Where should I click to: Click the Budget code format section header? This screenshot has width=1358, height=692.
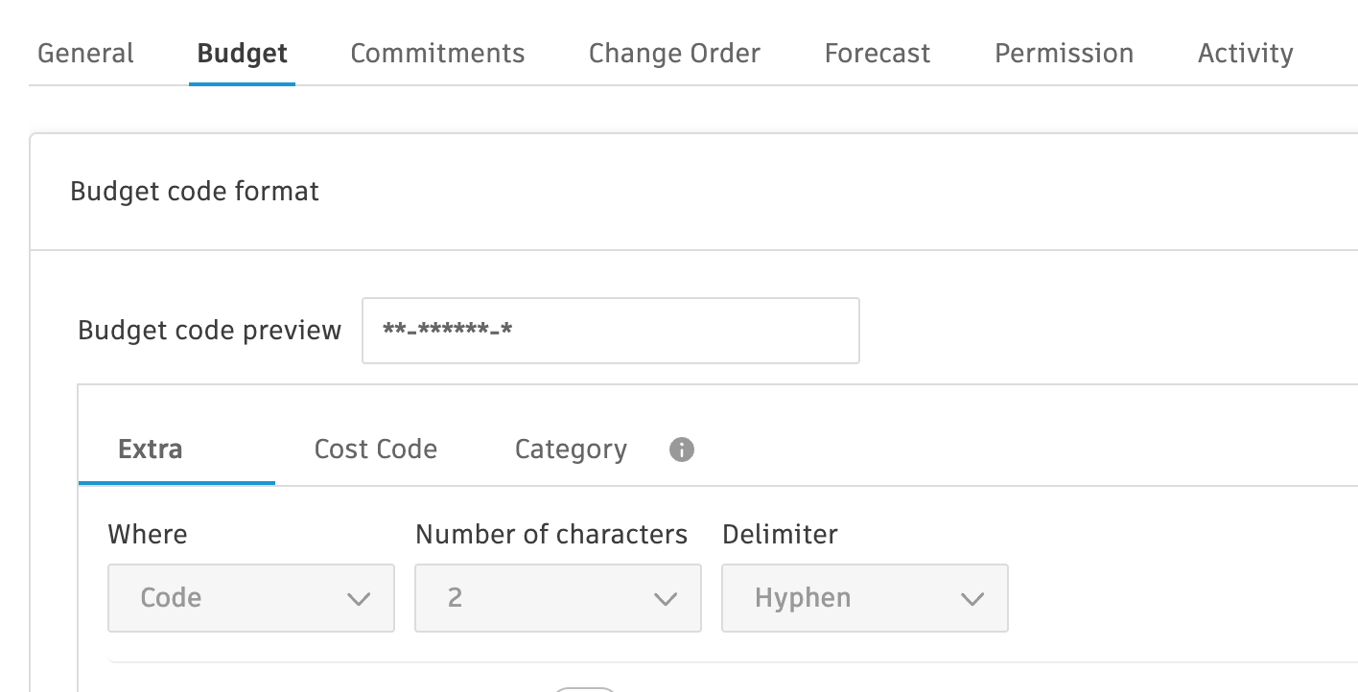tap(195, 192)
